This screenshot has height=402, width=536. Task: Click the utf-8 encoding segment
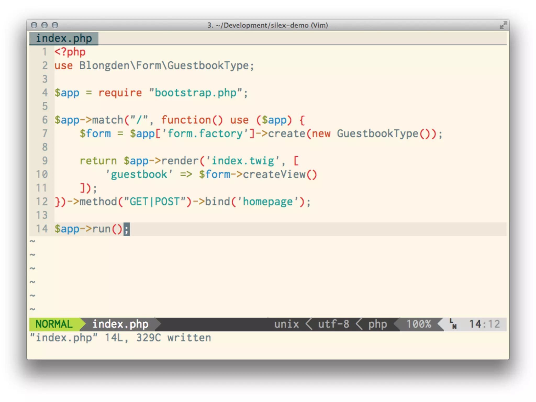tap(333, 324)
